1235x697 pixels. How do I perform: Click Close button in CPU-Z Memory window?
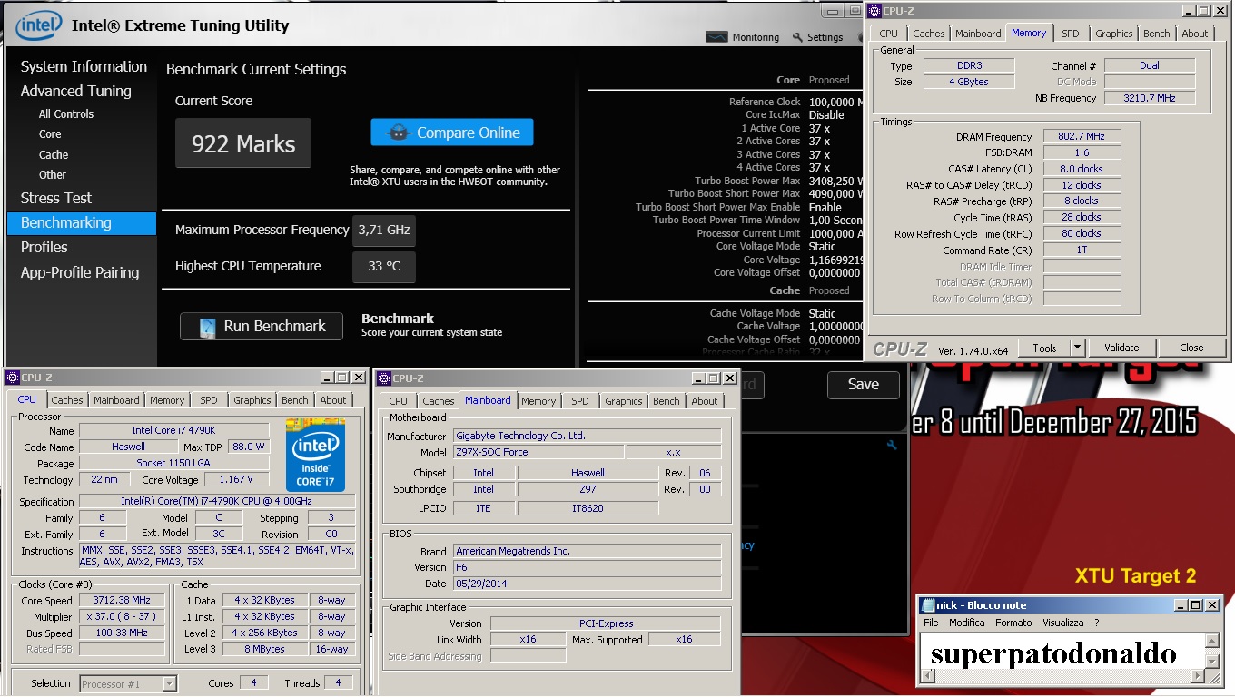pos(1191,348)
